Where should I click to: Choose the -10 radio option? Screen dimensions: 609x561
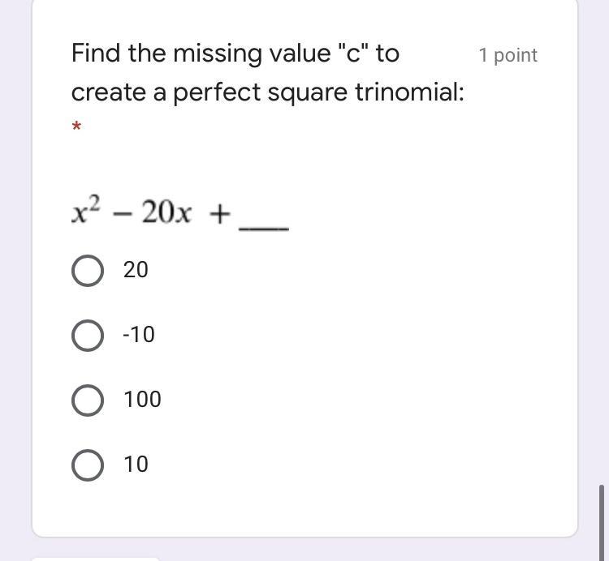[88, 335]
